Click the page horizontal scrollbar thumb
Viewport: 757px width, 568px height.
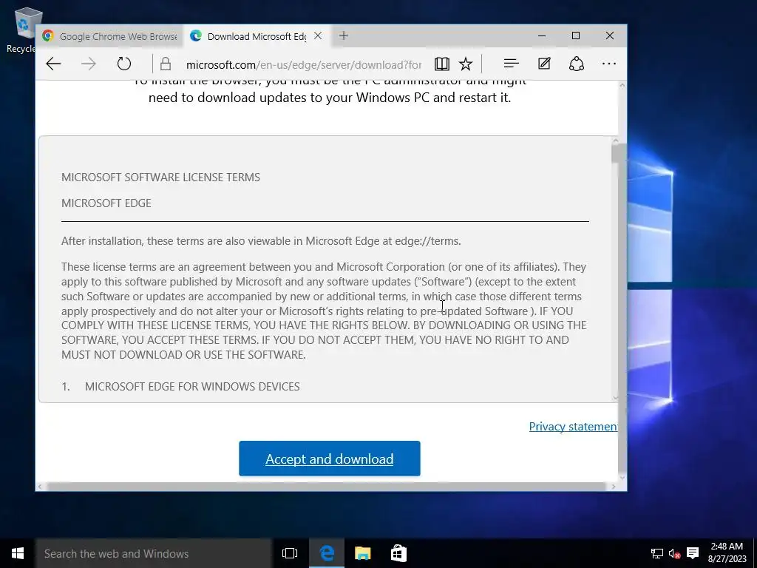click(326, 487)
